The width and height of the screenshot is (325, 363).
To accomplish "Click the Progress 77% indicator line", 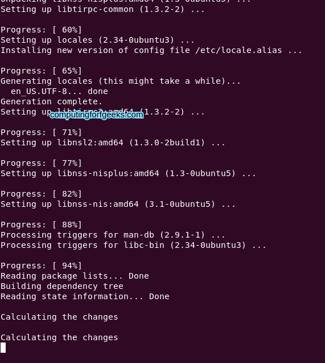I will pos(41,163).
